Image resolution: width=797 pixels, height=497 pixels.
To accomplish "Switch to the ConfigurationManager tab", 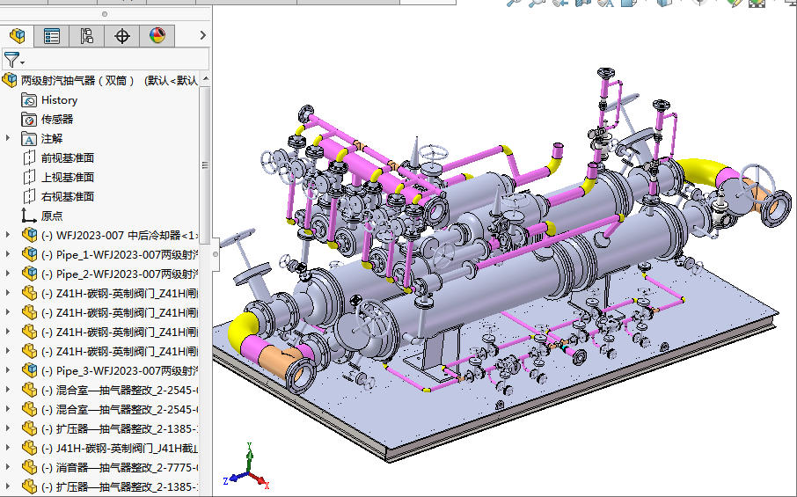I will [x=87, y=36].
